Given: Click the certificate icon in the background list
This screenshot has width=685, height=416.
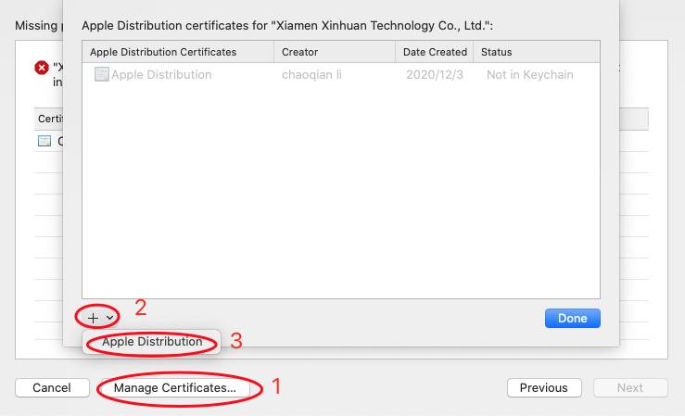Looking at the screenshot, I should [x=44, y=141].
